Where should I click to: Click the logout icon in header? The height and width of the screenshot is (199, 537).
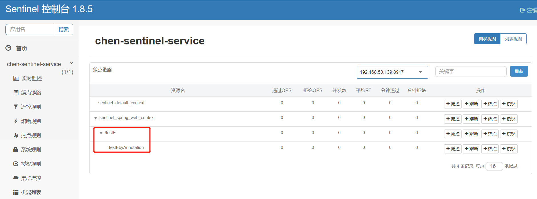click(522, 10)
